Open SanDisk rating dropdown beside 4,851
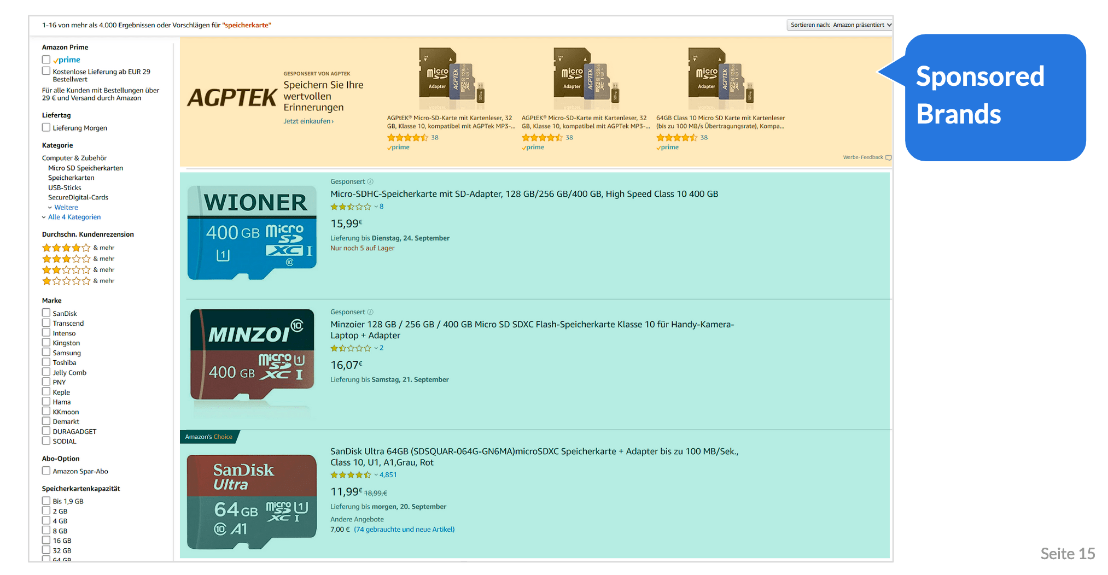Viewport: 1108px width, 575px height. pyautogui.click(x=376, y=475)
